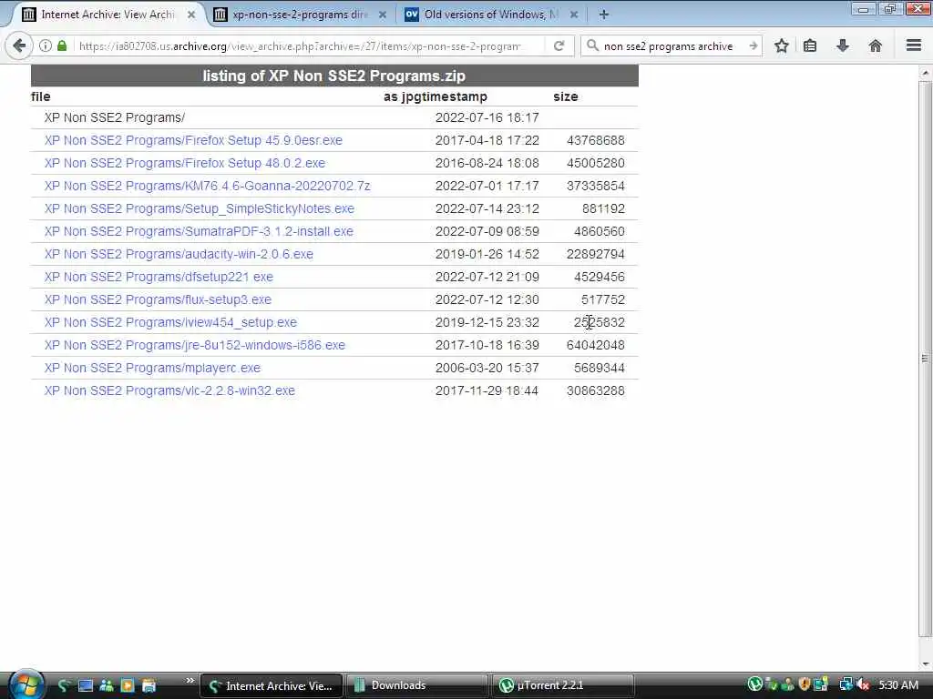Click the size value 43768688
The image size is (933, 699).
pos(596,140)
